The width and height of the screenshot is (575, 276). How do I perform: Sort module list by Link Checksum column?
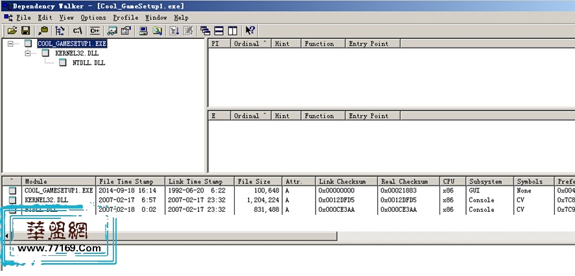pos(346,181)
